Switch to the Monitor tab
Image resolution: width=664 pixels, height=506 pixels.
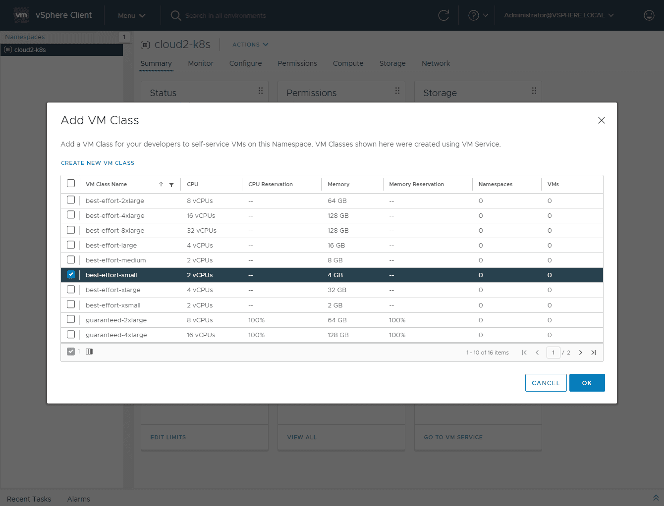[201, 63]
